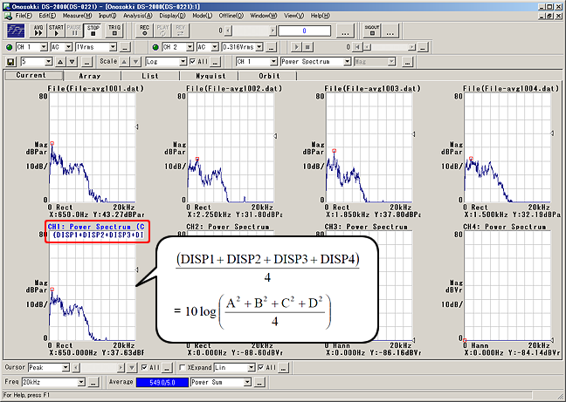Switch to the Orbit tab
The height and width of the screenshot is (402, 566).
tap(267, 76)
